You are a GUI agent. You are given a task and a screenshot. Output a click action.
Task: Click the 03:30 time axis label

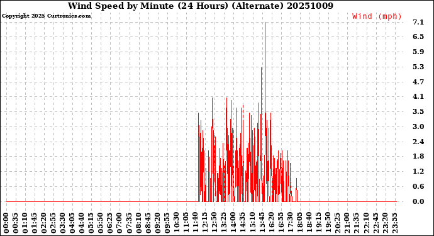pos(63,223)
